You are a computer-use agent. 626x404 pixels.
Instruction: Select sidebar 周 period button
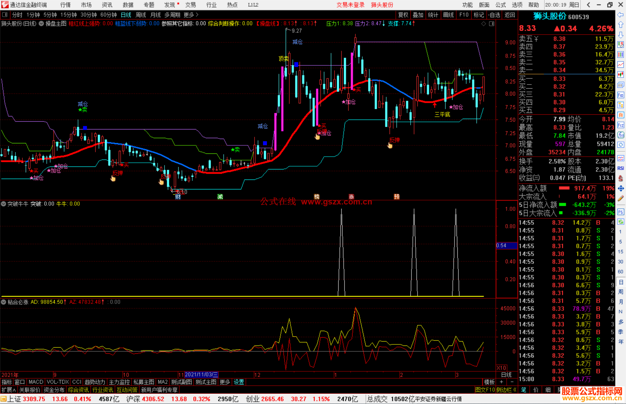tap(620, 292)
